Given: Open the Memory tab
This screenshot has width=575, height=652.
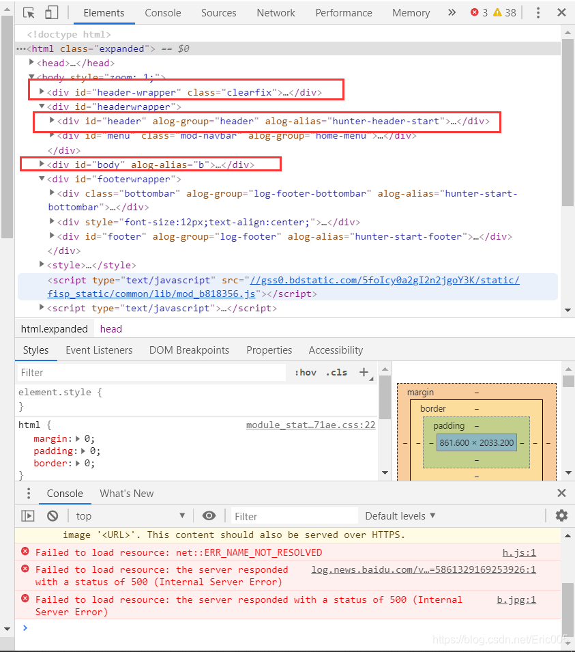Looking at the screenshot, I should point(411,13).
